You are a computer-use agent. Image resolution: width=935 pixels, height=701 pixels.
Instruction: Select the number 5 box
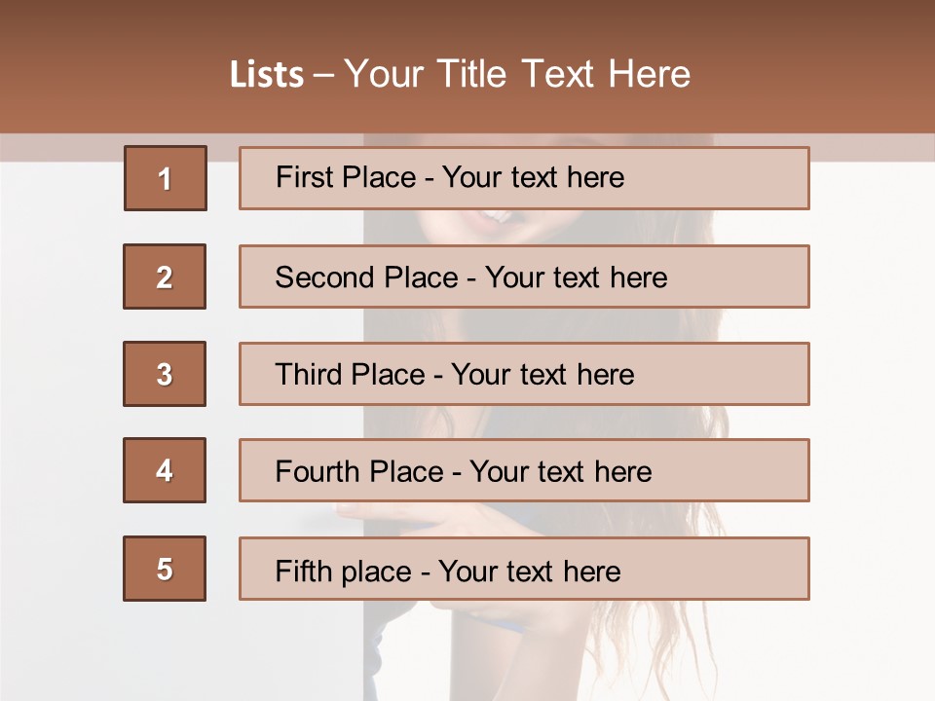point(165,569)
